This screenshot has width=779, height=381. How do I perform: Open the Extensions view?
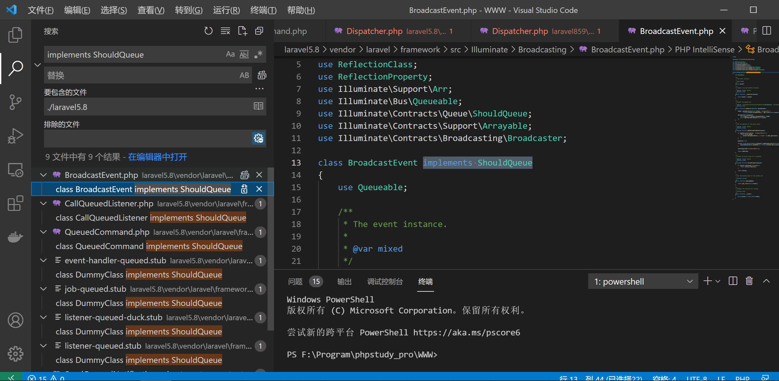(x=15, y=203)
